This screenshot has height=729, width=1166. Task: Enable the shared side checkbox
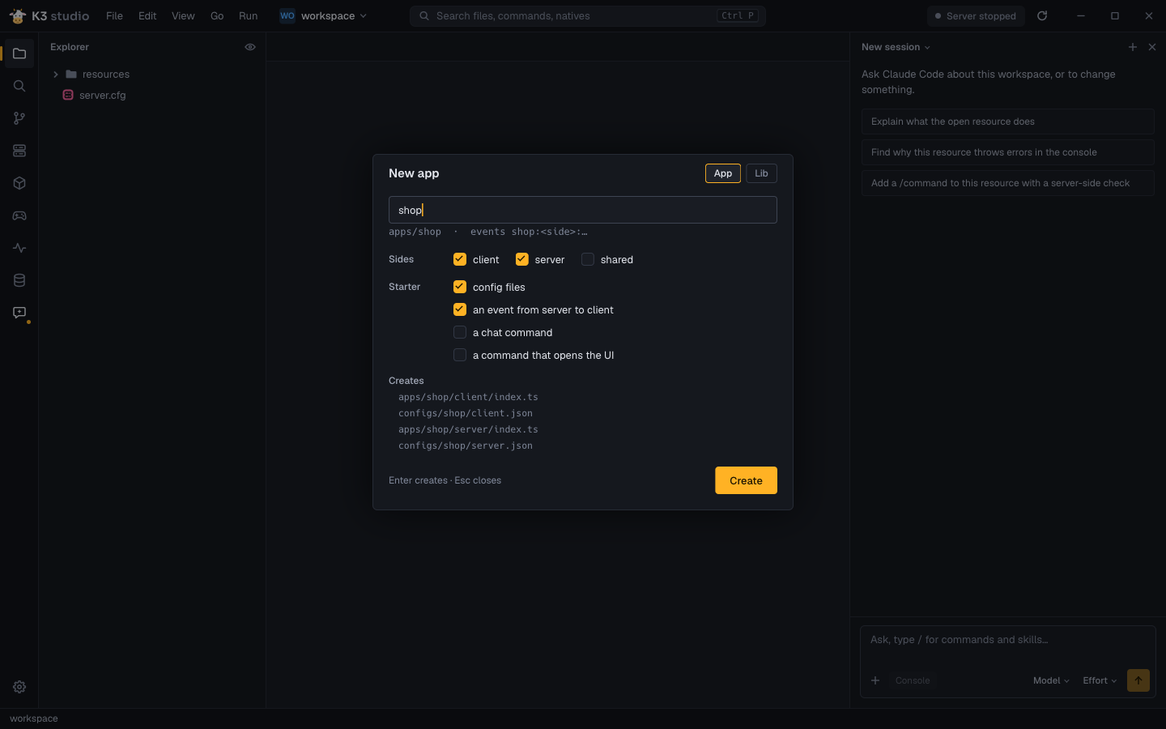coord(588,259)
